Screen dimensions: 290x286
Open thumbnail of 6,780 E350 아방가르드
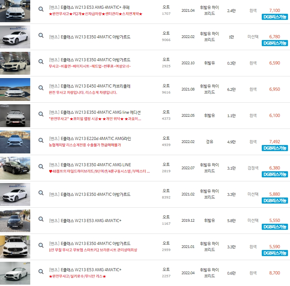15,37
